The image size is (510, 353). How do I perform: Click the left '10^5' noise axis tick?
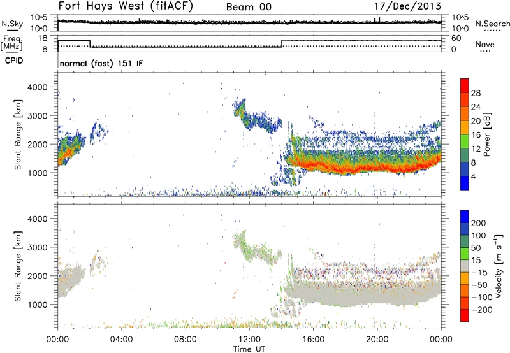tap(39, 18)
